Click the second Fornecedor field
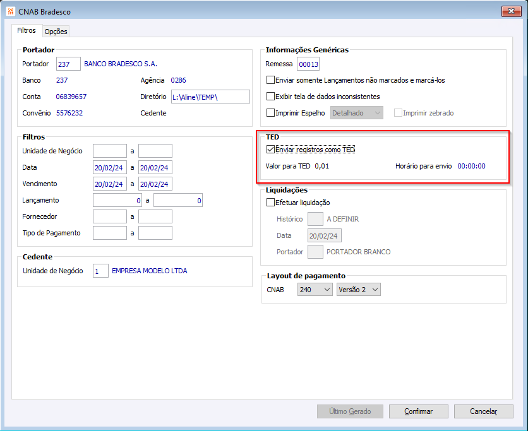 point(155,216)
